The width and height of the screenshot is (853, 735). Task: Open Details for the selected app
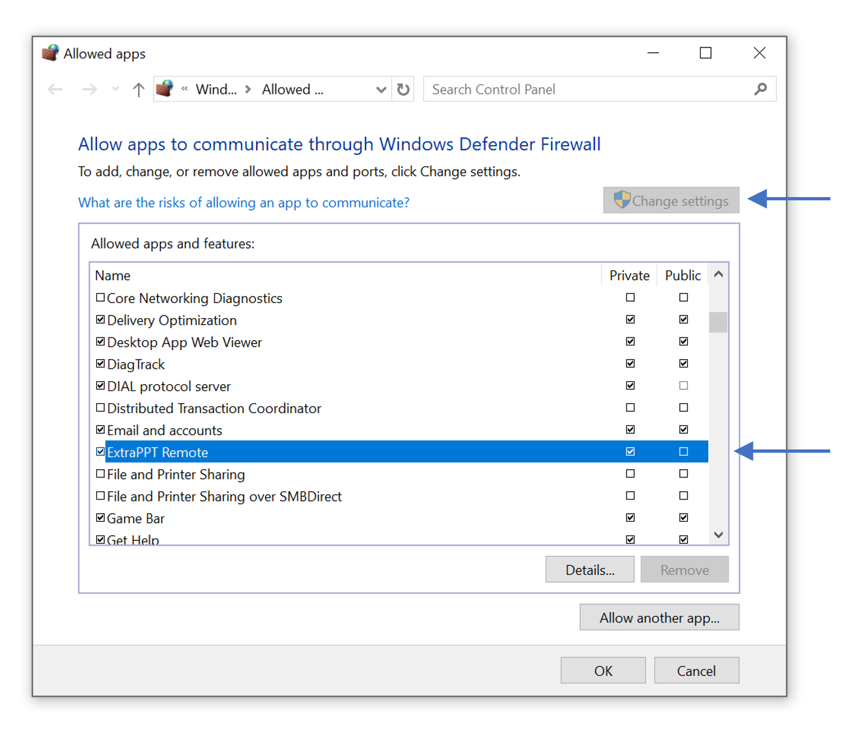[590, 570]
